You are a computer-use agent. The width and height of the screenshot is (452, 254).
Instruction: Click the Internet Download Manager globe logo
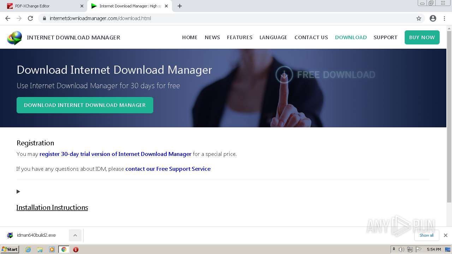[14, 38]
